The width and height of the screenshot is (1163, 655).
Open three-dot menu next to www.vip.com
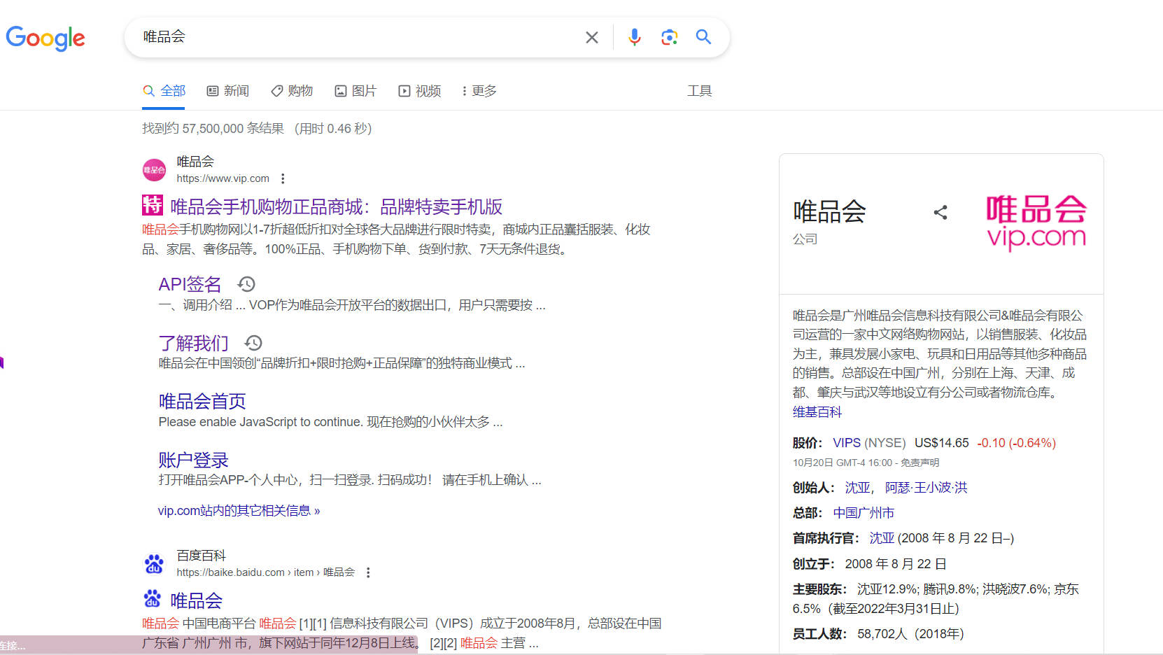[283, 178]
